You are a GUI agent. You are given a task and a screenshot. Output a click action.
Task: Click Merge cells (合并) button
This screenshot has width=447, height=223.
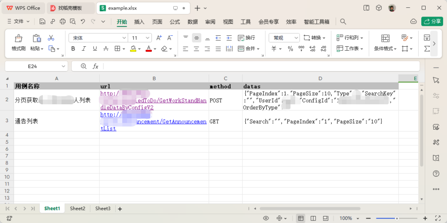pos(246,49)
